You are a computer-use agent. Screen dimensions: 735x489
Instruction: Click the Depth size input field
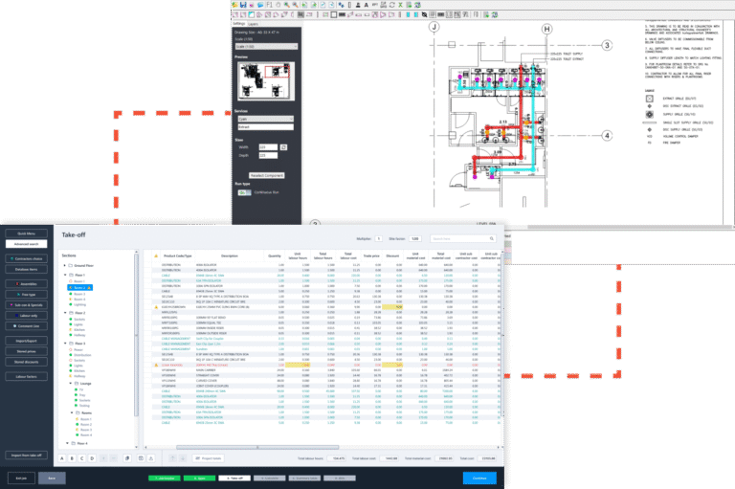[268, 155]
